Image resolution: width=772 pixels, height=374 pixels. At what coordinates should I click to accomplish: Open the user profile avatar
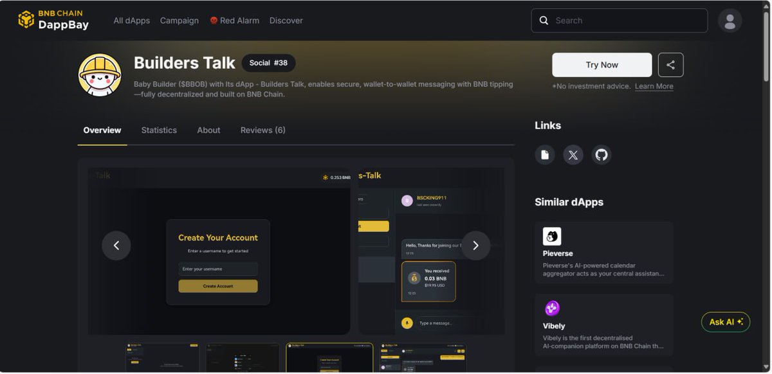coord(730,21)
